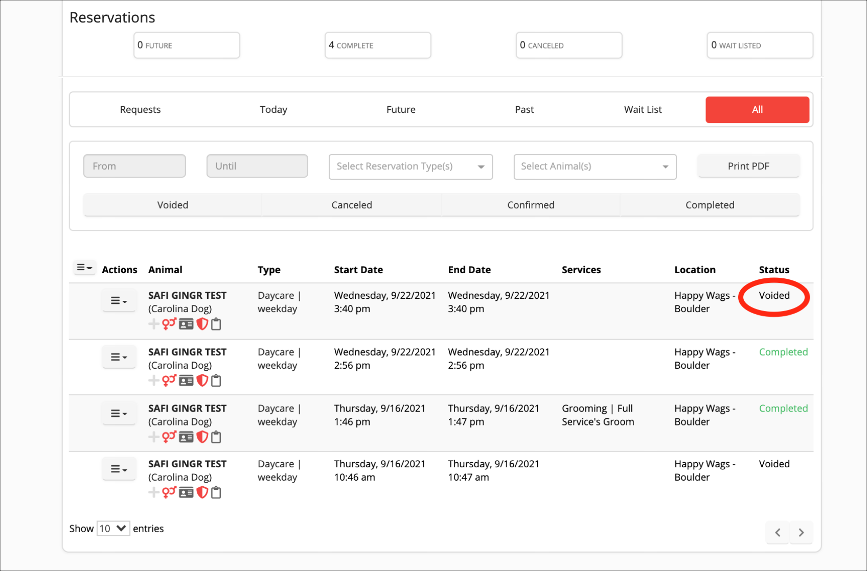Switch to the Today tab
The height and width of the screenshot is (571, 867).
point(273,109)
